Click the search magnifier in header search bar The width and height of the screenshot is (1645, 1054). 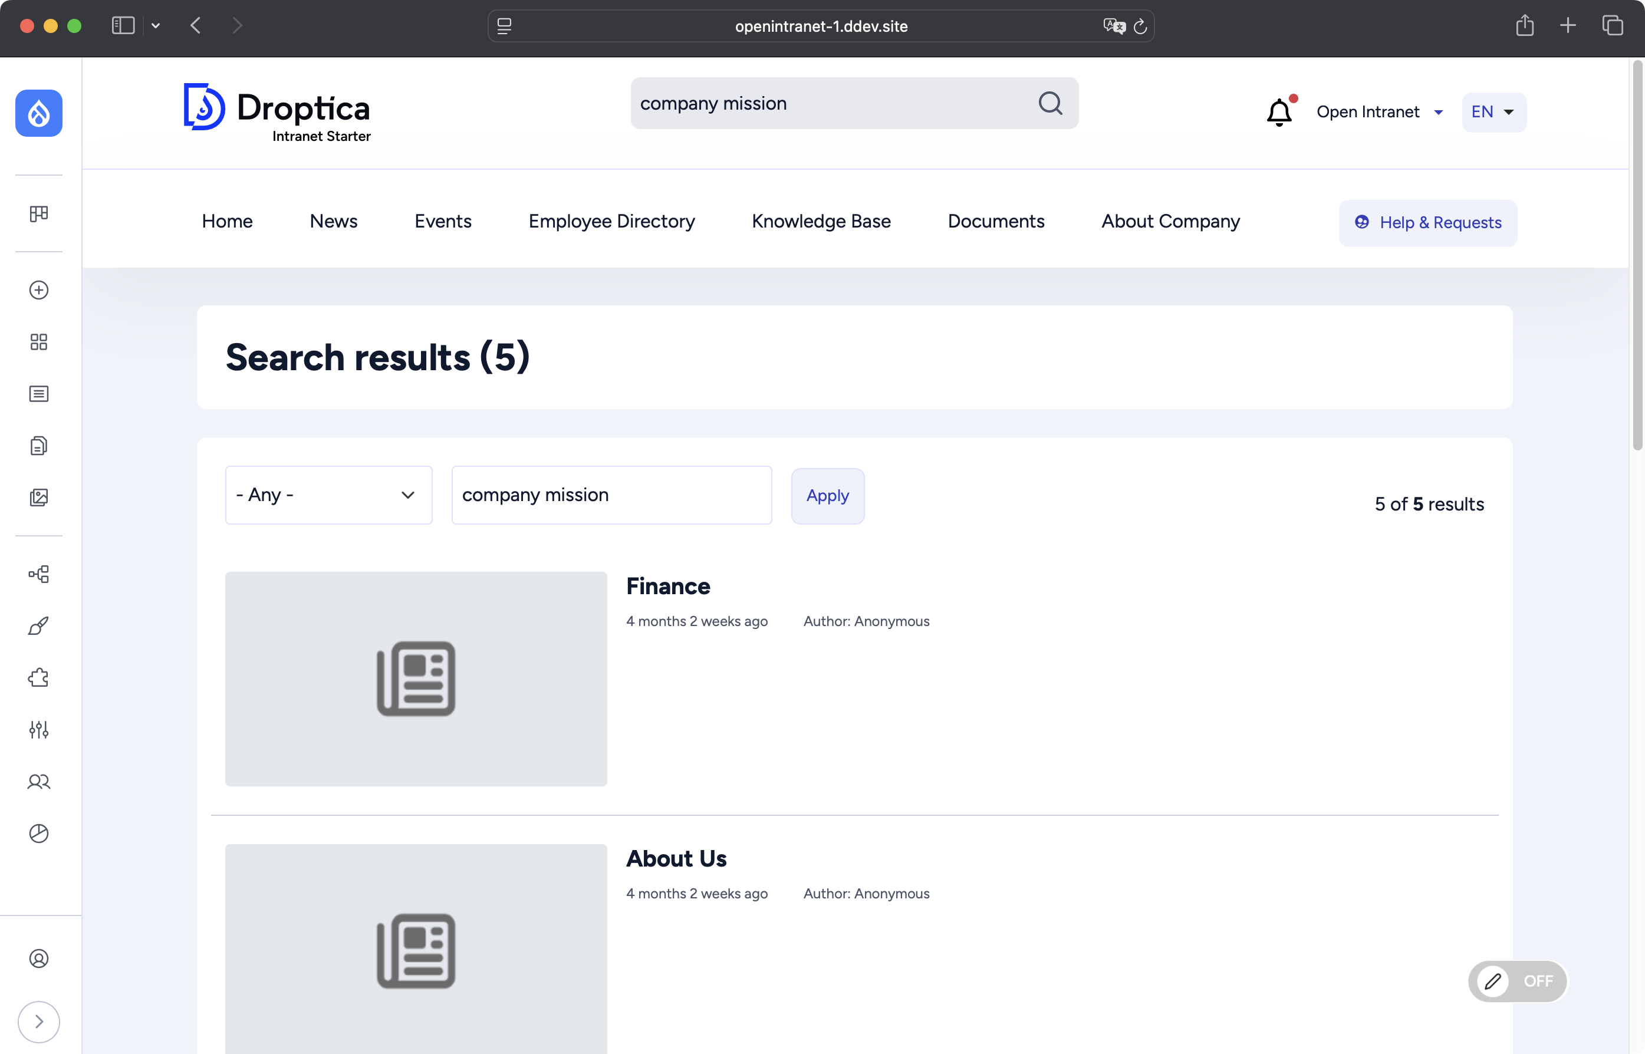1051,103
